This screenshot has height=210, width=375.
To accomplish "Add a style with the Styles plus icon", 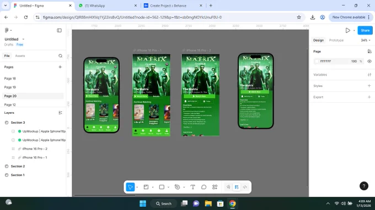I will point(369,86).
